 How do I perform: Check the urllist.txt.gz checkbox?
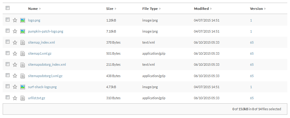coord(7,97)
